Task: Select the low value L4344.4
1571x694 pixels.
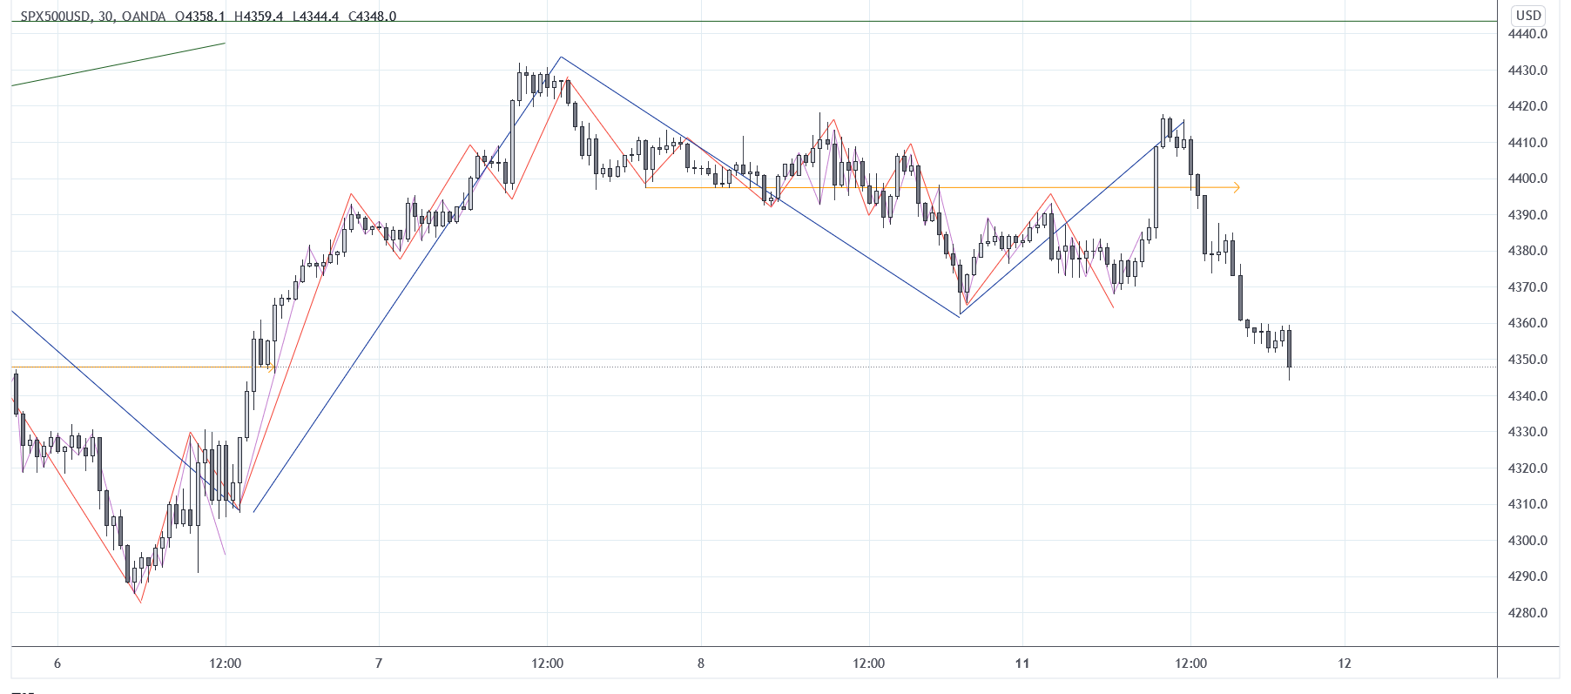Action: click(315, 17)
